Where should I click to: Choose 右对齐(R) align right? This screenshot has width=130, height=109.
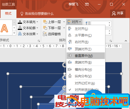click(x=86, y=42)
